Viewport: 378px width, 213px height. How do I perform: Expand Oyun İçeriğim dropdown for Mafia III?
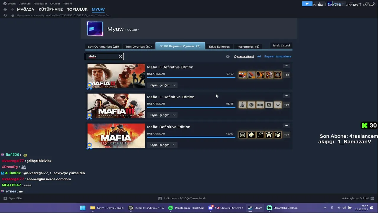click(162, 115)
